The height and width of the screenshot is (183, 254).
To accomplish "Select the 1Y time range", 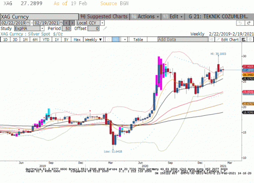I will point(57,39).
